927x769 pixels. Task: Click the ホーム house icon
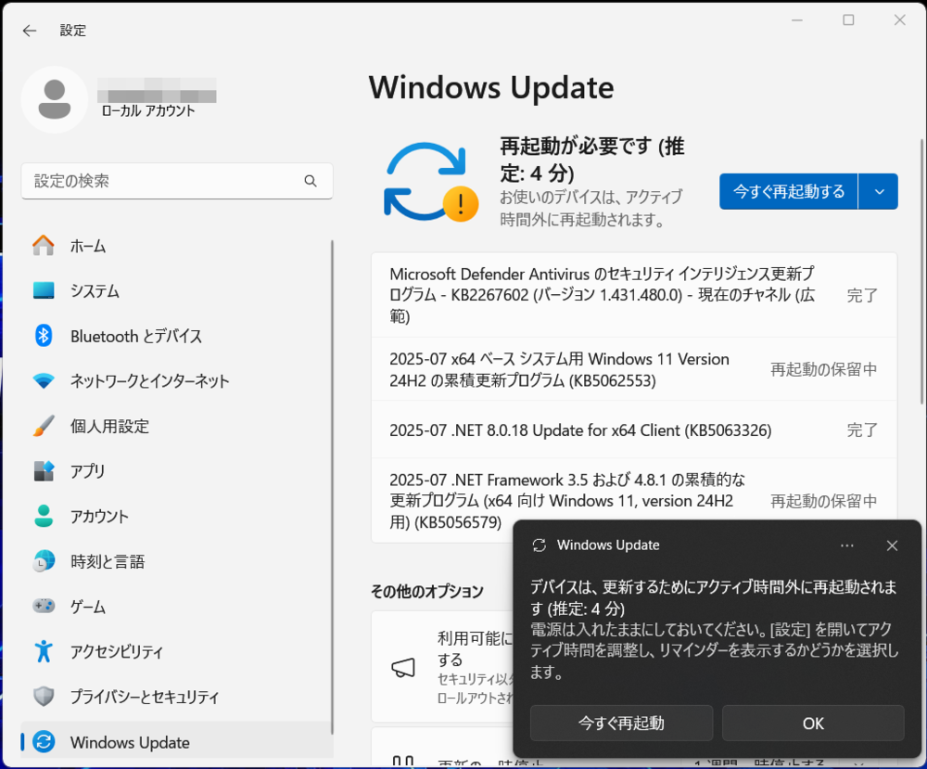44,246
